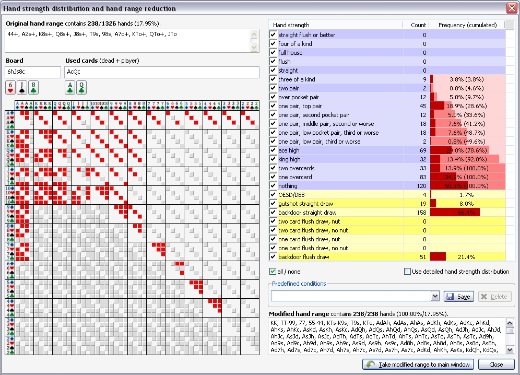Toggle the 'all / none' checkbox

pos(273,271)
